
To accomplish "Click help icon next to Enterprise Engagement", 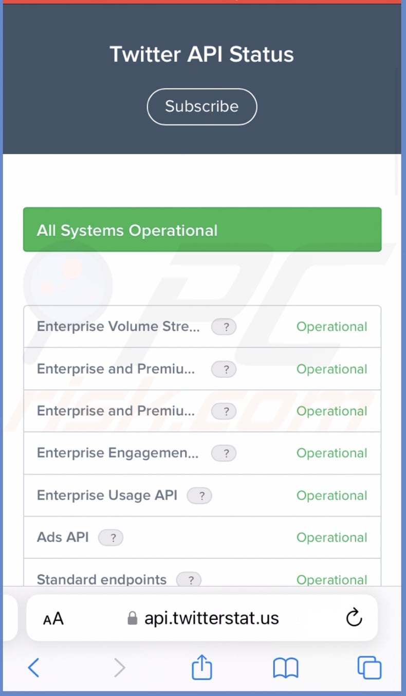I will tap(224, 453).
